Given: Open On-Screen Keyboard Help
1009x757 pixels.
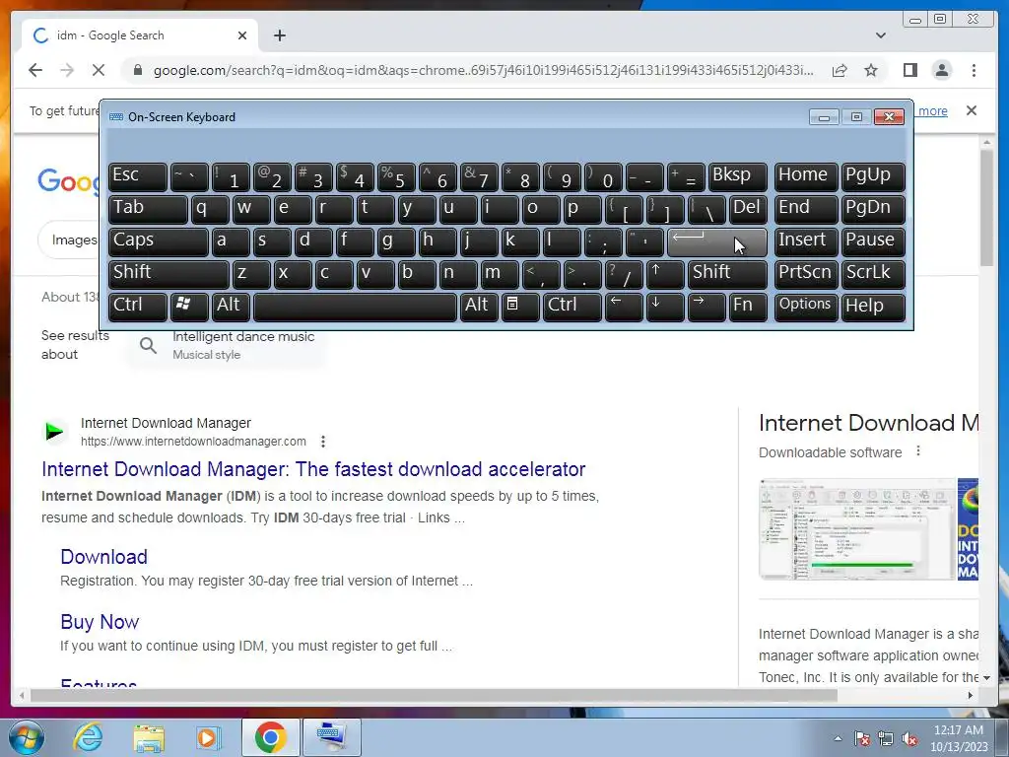Looking at the screenshot, I should [x=873, y=307].
